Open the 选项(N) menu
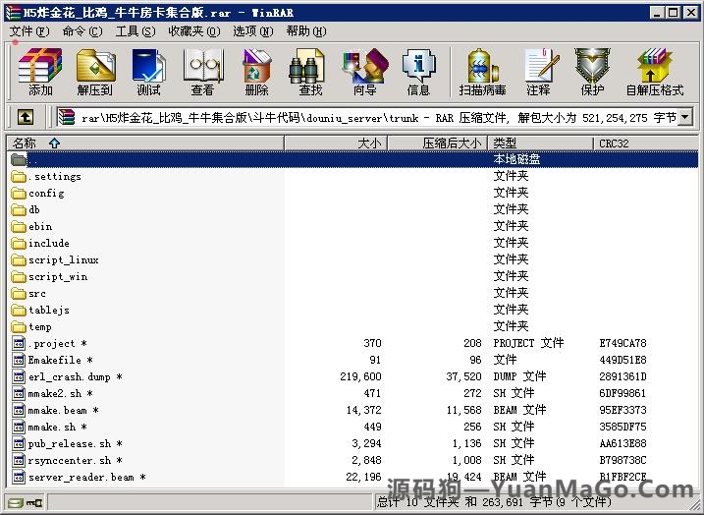This screenshot has height=515, width=704. point(252,31)
